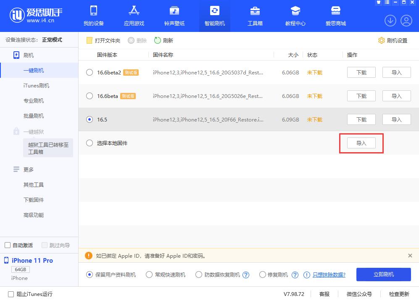The image size is (419, 301).
Task: Enable the 自动激活 checkbox
Action: click(8, 245)
